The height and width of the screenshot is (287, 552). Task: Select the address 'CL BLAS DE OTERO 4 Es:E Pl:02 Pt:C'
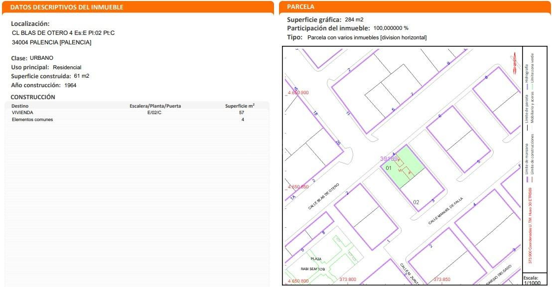[63, 33]
